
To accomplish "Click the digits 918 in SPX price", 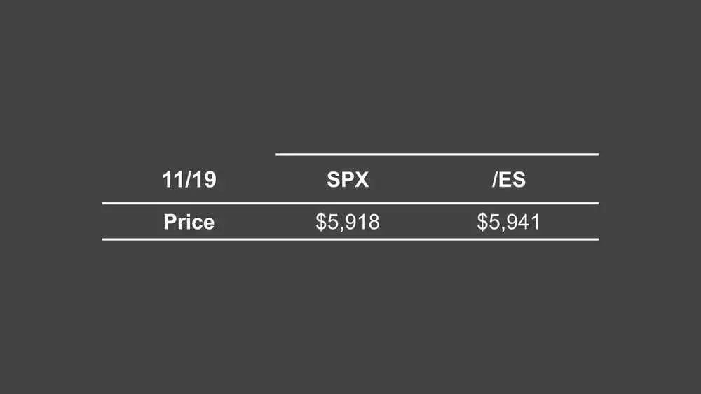I will (x=363, y=222).
